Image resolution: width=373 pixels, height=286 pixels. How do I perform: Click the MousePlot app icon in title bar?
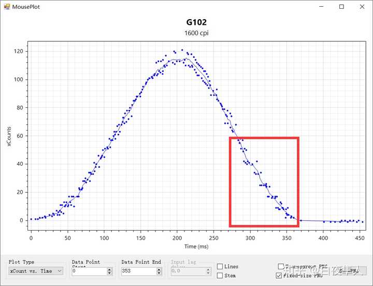tap(7, 7)
